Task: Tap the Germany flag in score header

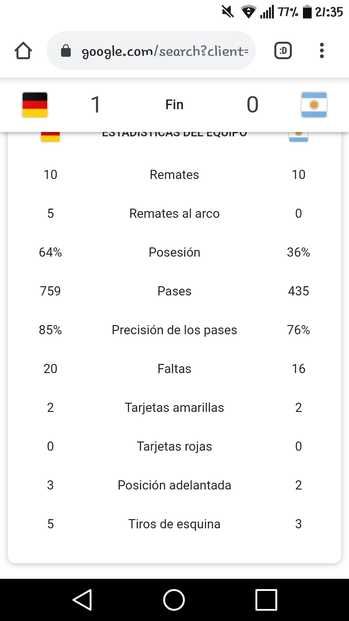Action: (x=35, y=105)
